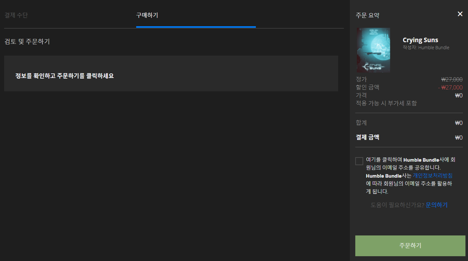This screenshot has height=261, width=468.
Task: Close the order summary with the X icon
Action: [460, 14]
